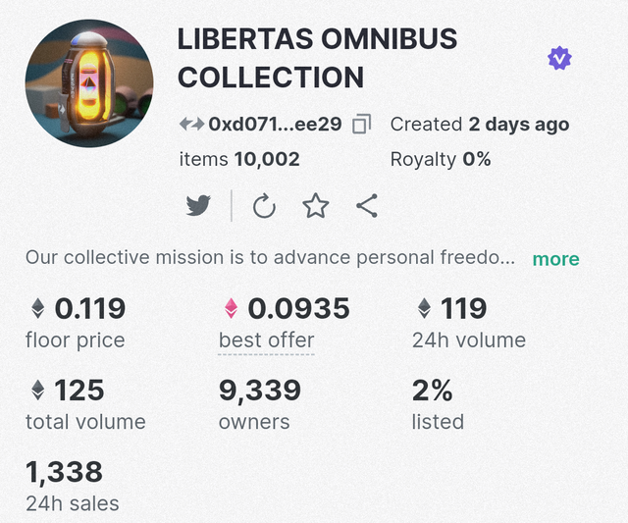Click the best offer underlined label
Image resolution: width=628 pixels, height=523 pixels.
pos(266,340)
